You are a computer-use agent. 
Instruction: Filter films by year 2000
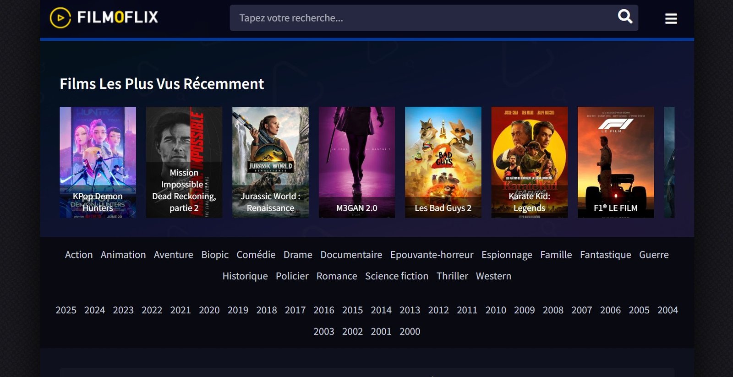[x=410, y=332]
